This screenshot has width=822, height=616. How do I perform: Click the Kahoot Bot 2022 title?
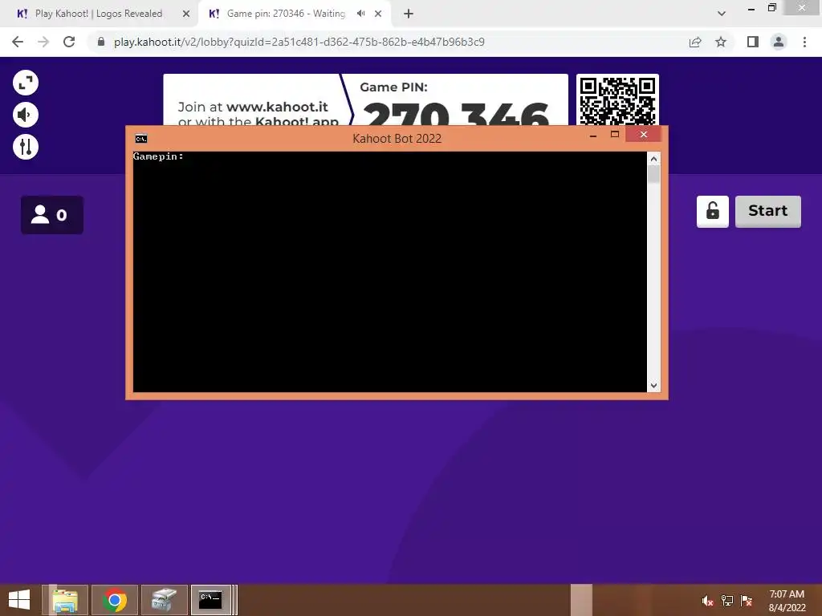pyautogui.click(x=397, y=139)
